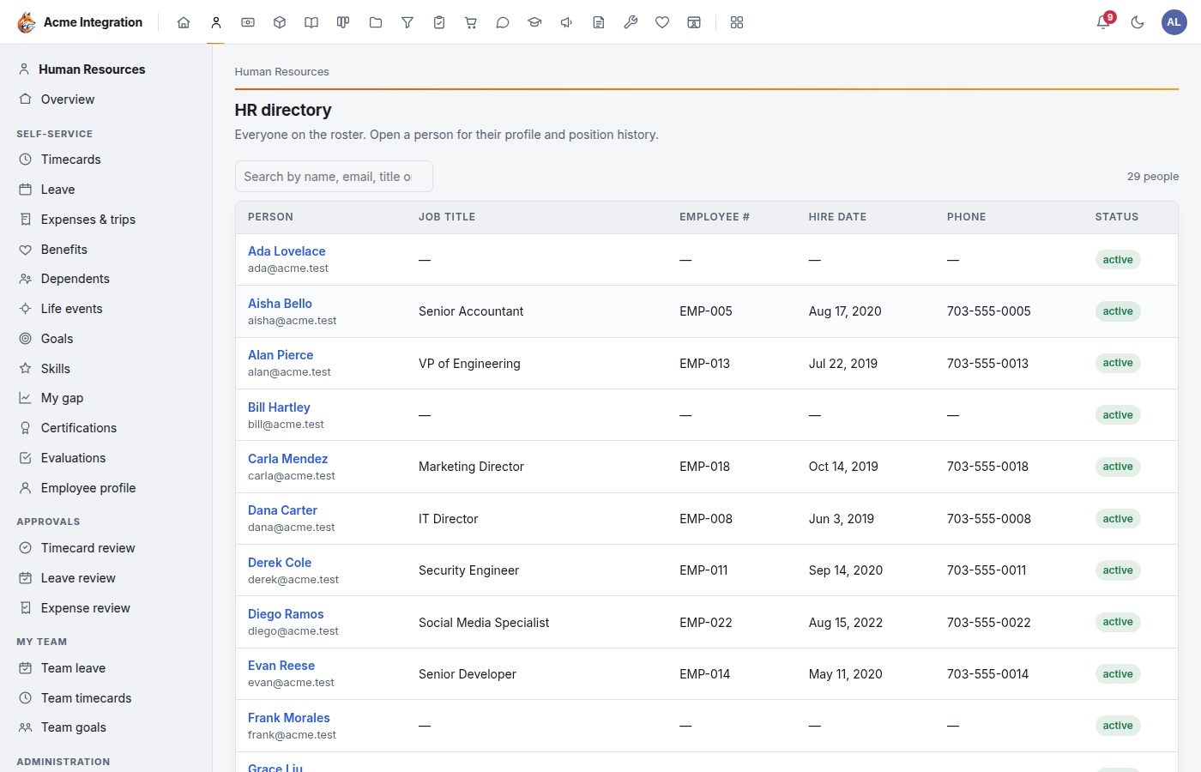The width and height of the screenshot is (1201, 772).
Task: Open the megaphone icon
Action: (567, 22)
